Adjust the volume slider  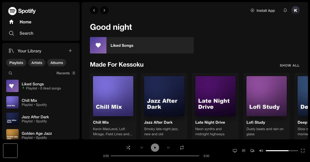(282, 151)
